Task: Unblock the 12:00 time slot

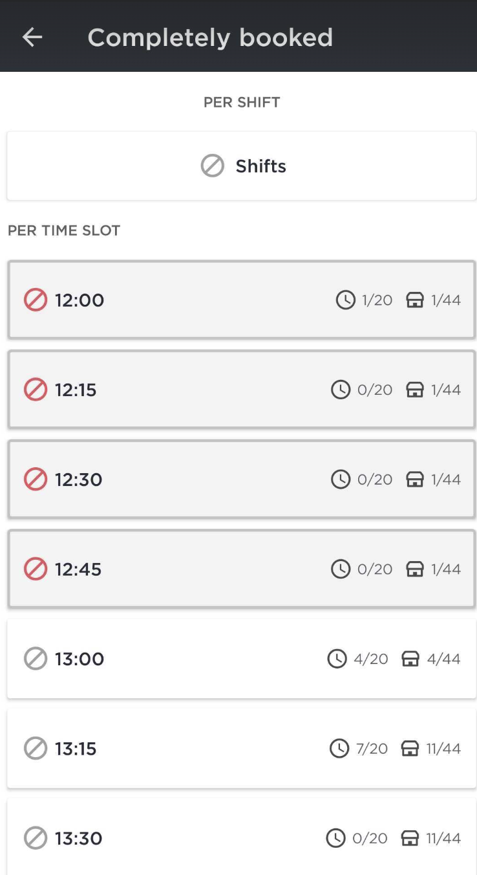Action: [36, 300]
